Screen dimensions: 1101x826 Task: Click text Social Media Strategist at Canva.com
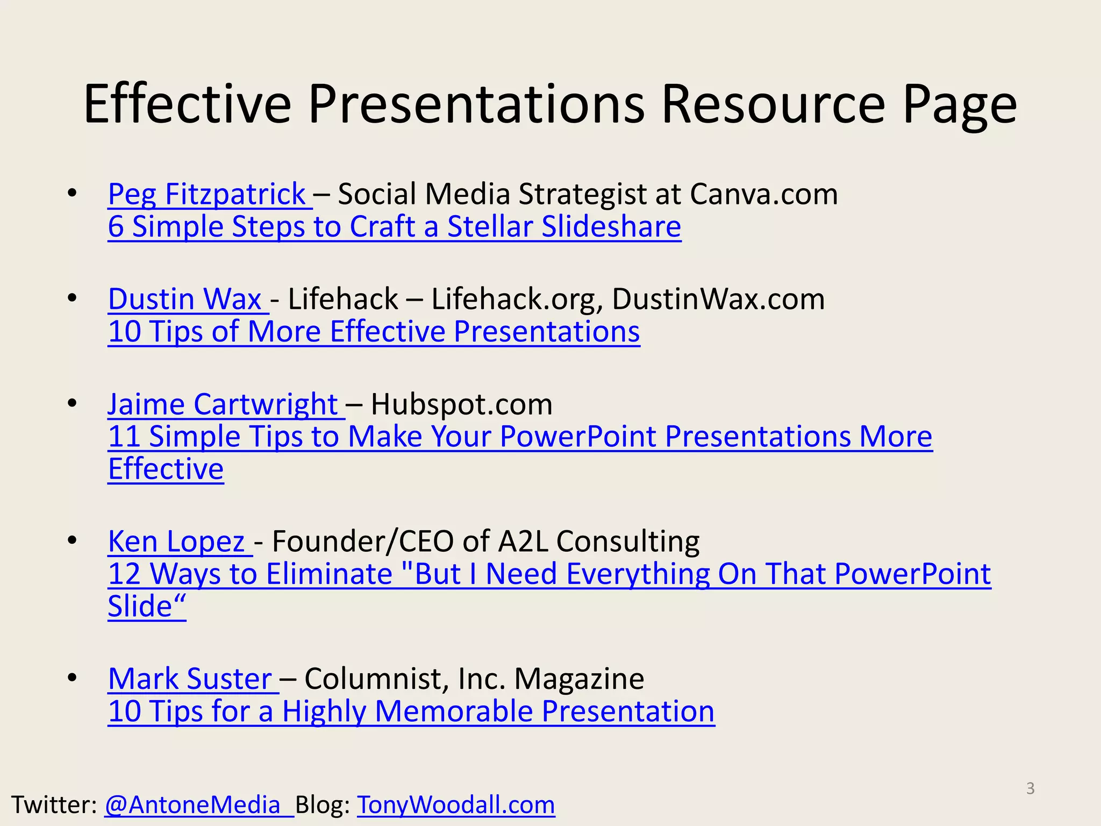[x=588, y=194]
